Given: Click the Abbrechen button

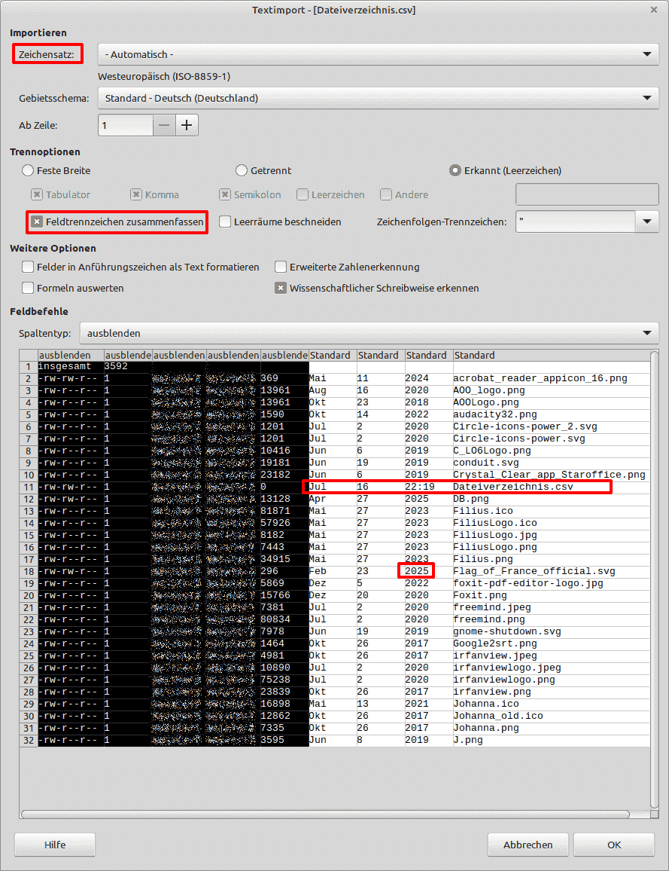Looking at the screenshot, I should pos(528,845).
